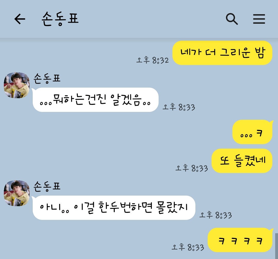This screenshot has height=259, width=278.
Task: Select the '...ㅋ' yellow message bubble
Action: click(x=253, y=132)
